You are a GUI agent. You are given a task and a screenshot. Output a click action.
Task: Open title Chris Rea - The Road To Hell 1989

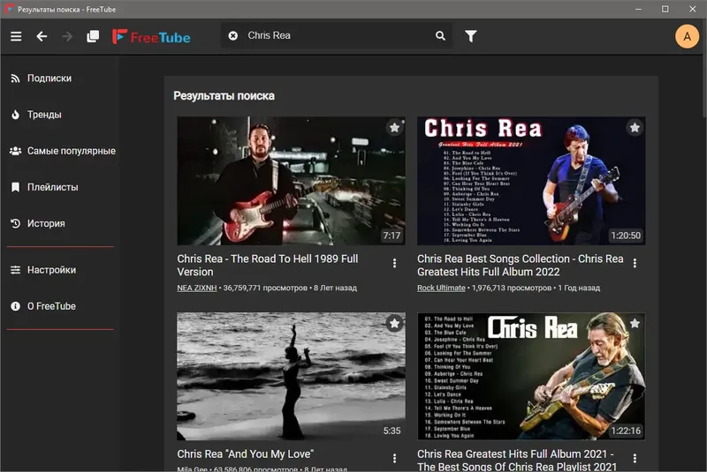click(268, 266)
